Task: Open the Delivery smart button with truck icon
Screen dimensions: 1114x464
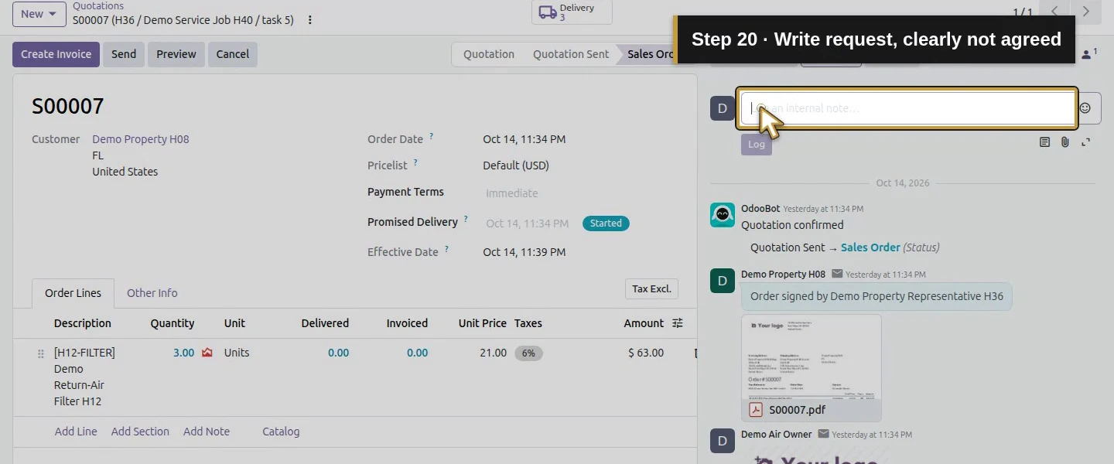Action: coord(572,12)
